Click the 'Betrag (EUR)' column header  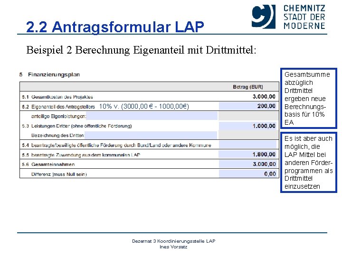tap(248, 87)
